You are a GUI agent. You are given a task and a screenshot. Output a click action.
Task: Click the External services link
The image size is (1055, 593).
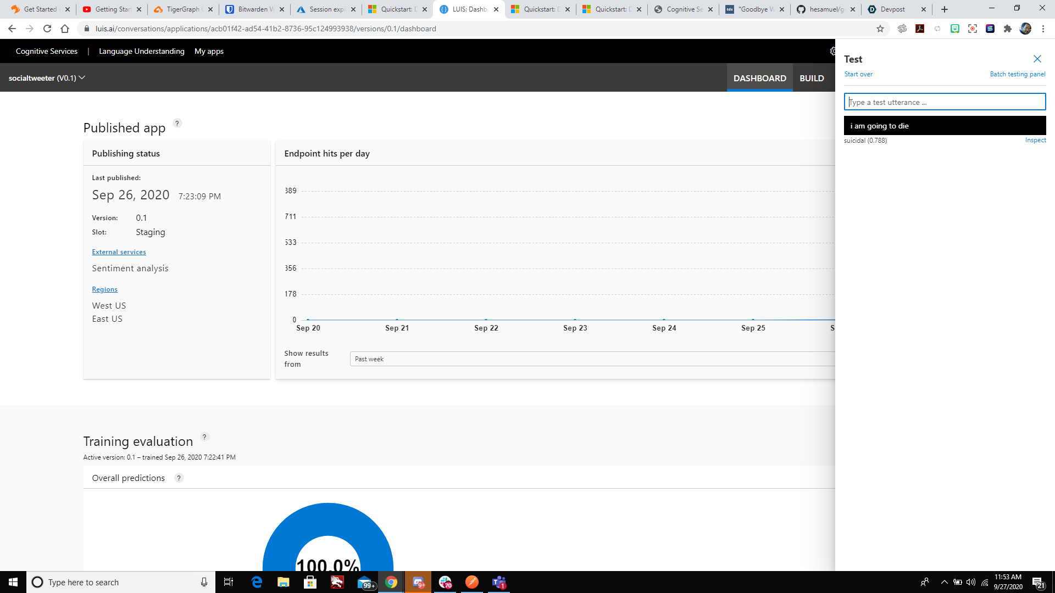(x=119, y=252)
